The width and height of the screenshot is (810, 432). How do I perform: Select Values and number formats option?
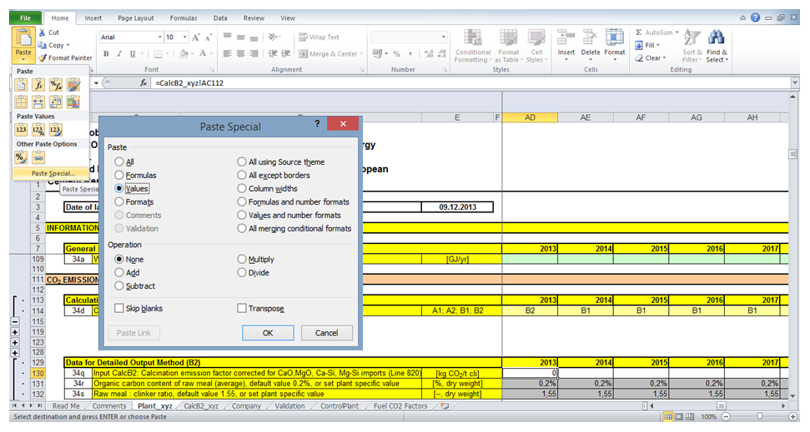point(242,215)
